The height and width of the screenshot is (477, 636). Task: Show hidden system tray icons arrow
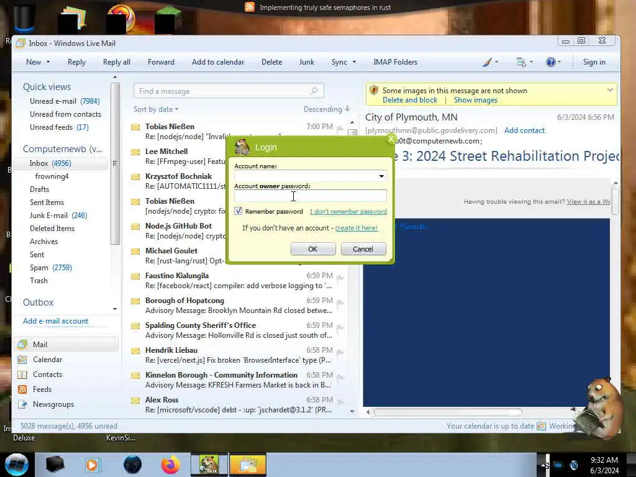(544, 465)
